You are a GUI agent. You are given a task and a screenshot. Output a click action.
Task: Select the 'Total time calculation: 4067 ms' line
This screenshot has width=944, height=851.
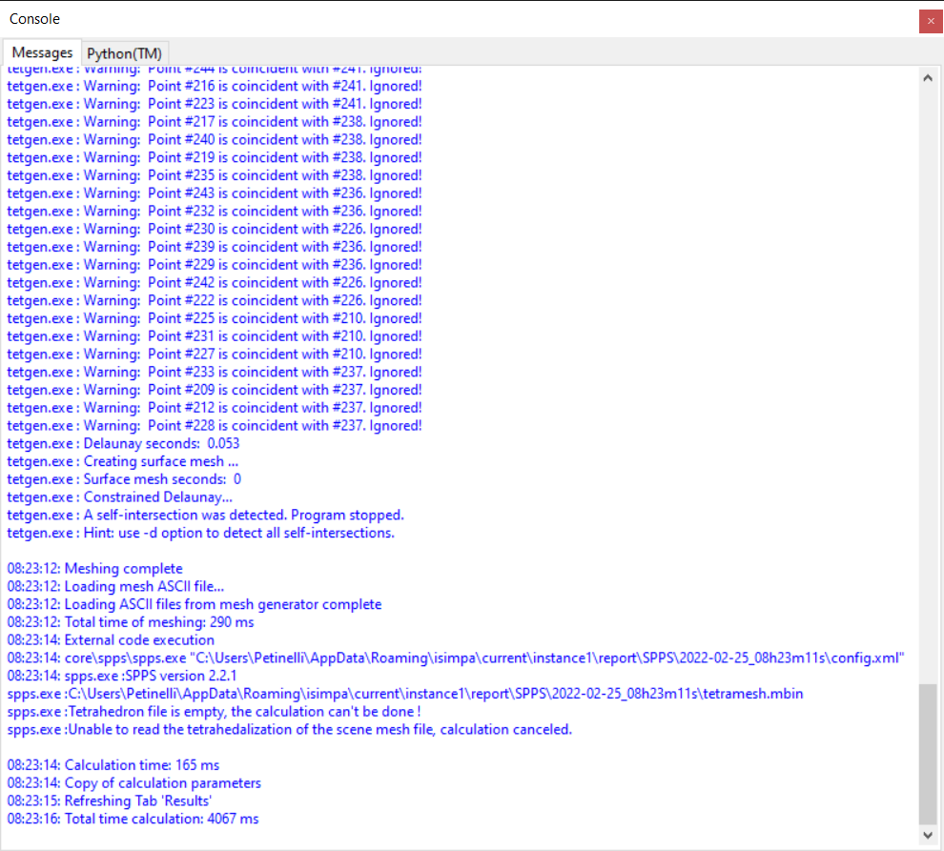[x=133, y=819]
